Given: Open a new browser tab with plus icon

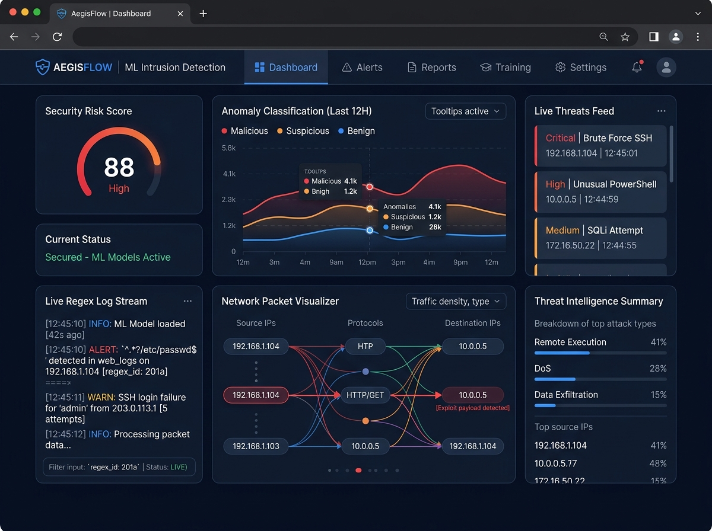Looking at the screenshot, I should click(x=203, y=13).
